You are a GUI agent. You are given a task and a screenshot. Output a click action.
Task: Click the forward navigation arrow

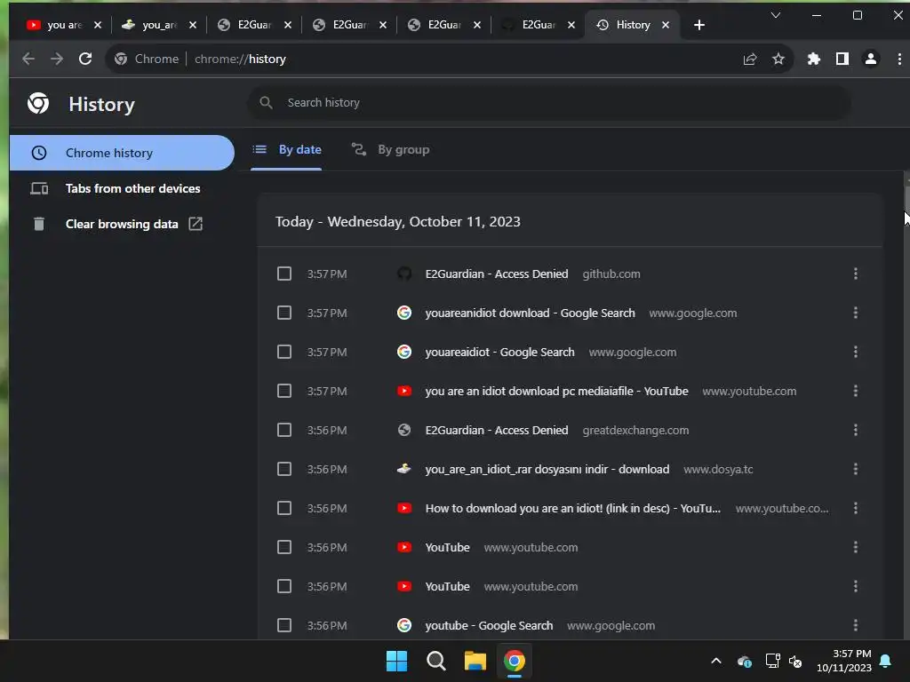click(56, 59)
